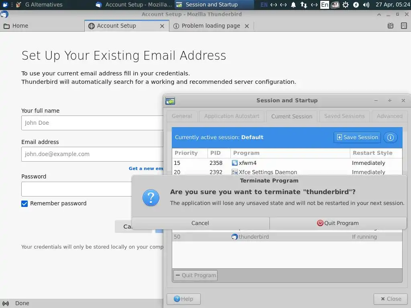The width and height of the screenshot is (411, 308).
Task: Open the volume speaker icon
Action: tap(366, 5)
